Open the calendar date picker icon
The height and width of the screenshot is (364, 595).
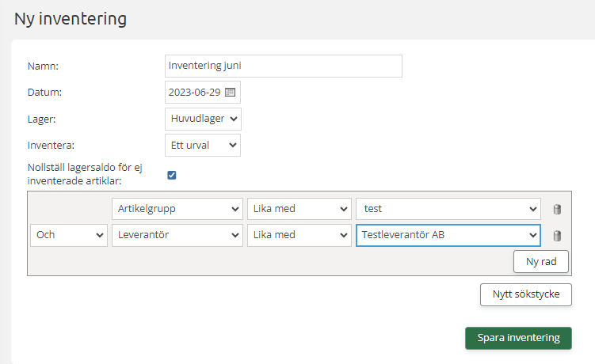click(x=231, y=92)
